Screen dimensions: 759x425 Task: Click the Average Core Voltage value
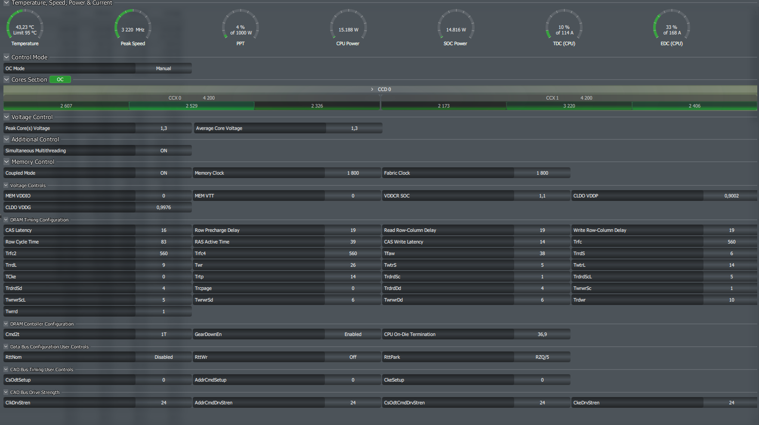click(x=354, y=128)
